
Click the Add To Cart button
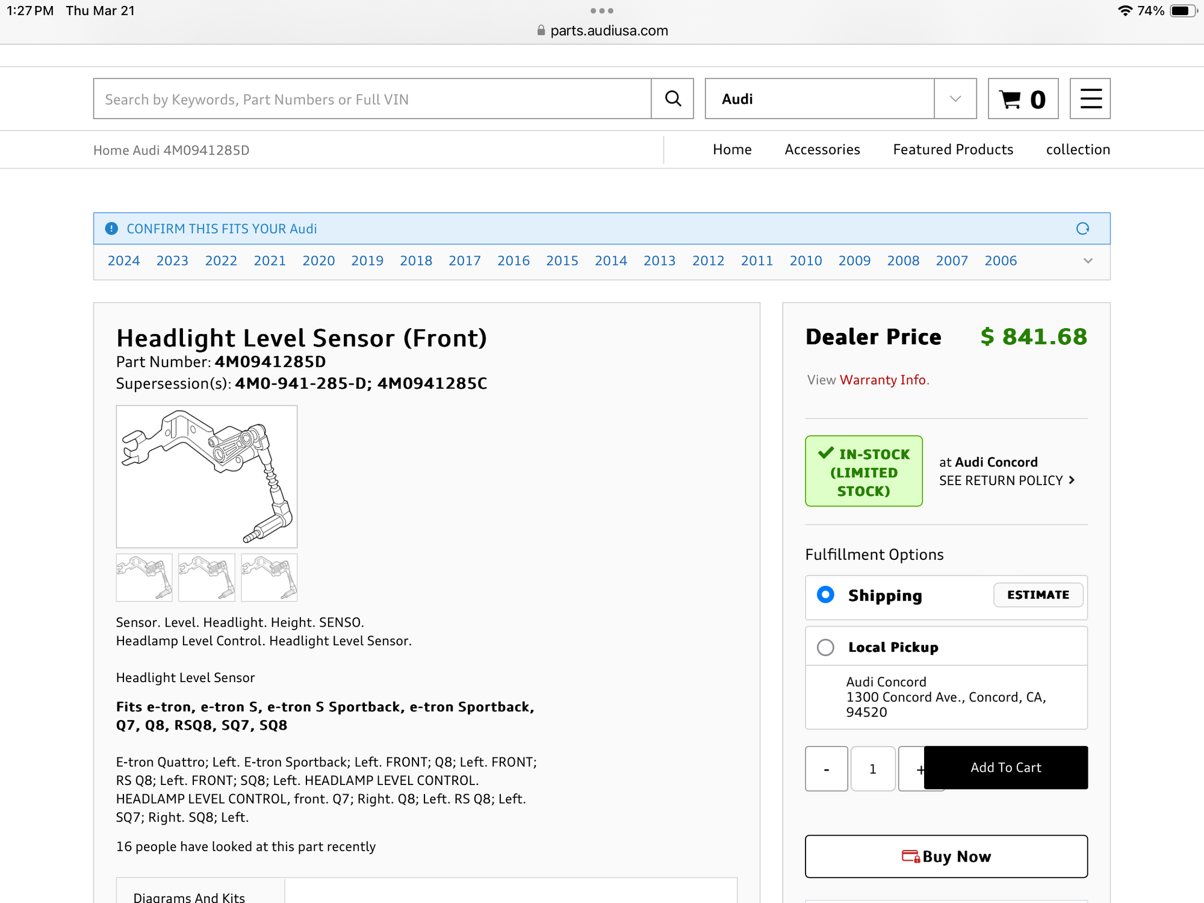coord(1006,768)
